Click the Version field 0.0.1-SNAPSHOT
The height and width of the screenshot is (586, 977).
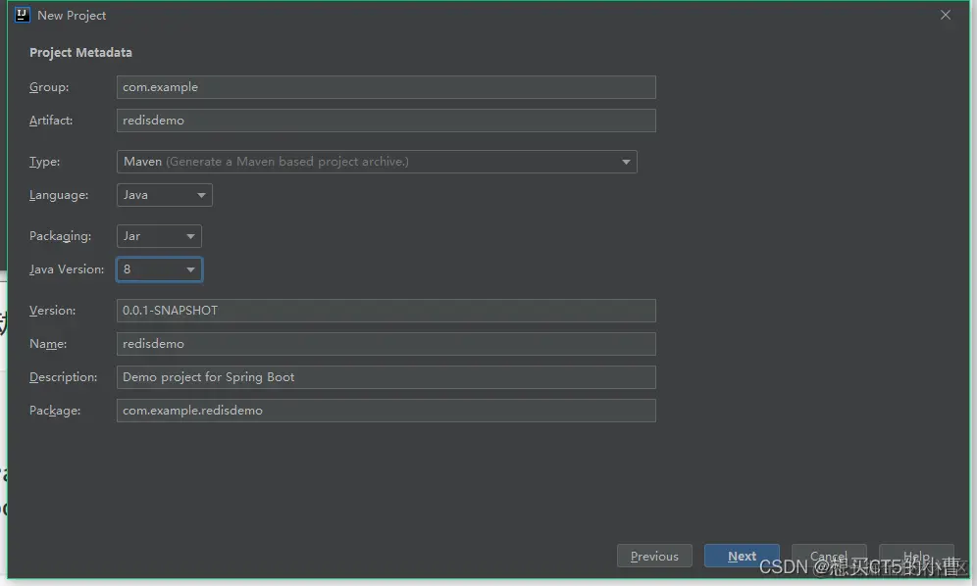[386, 311]
